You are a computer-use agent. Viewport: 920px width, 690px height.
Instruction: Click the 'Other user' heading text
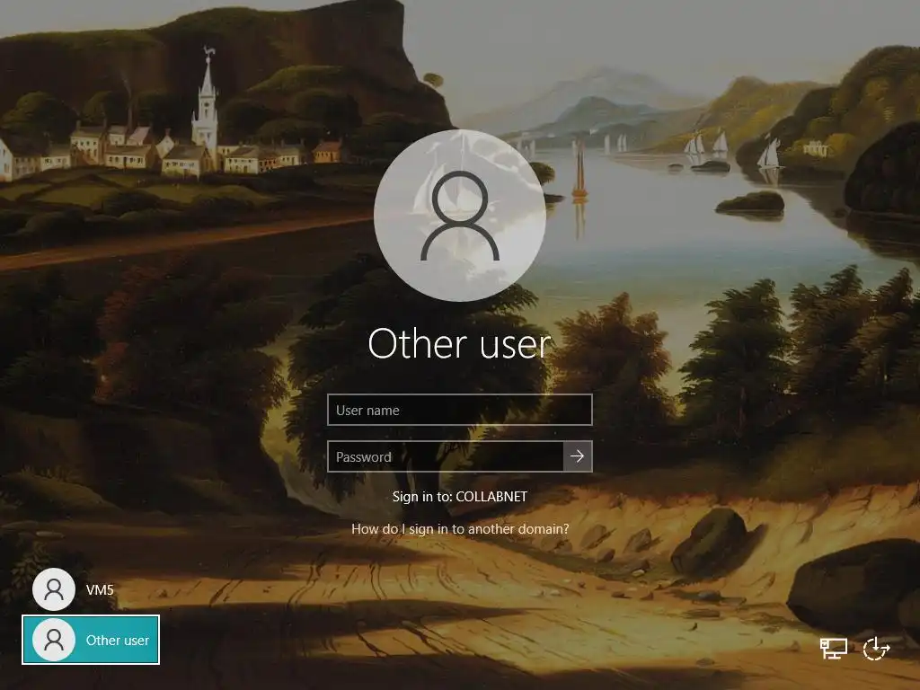click(459, 343)
